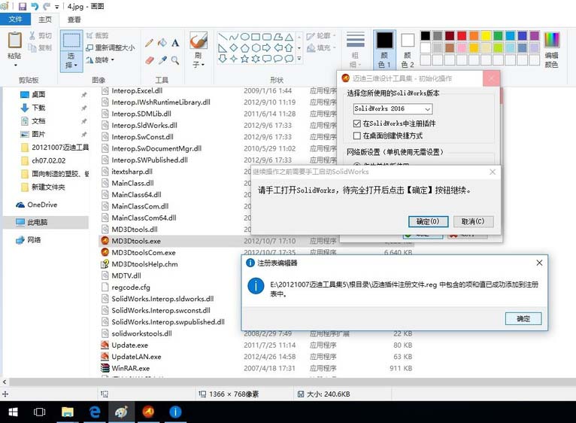The image size is (576, 423).
Task: Switch to the View (查看) ribbon tab
Action: pos(74,19)
